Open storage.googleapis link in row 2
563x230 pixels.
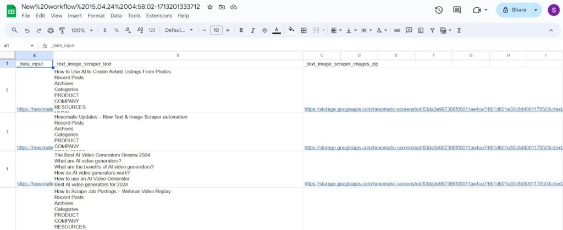[433, 109]
